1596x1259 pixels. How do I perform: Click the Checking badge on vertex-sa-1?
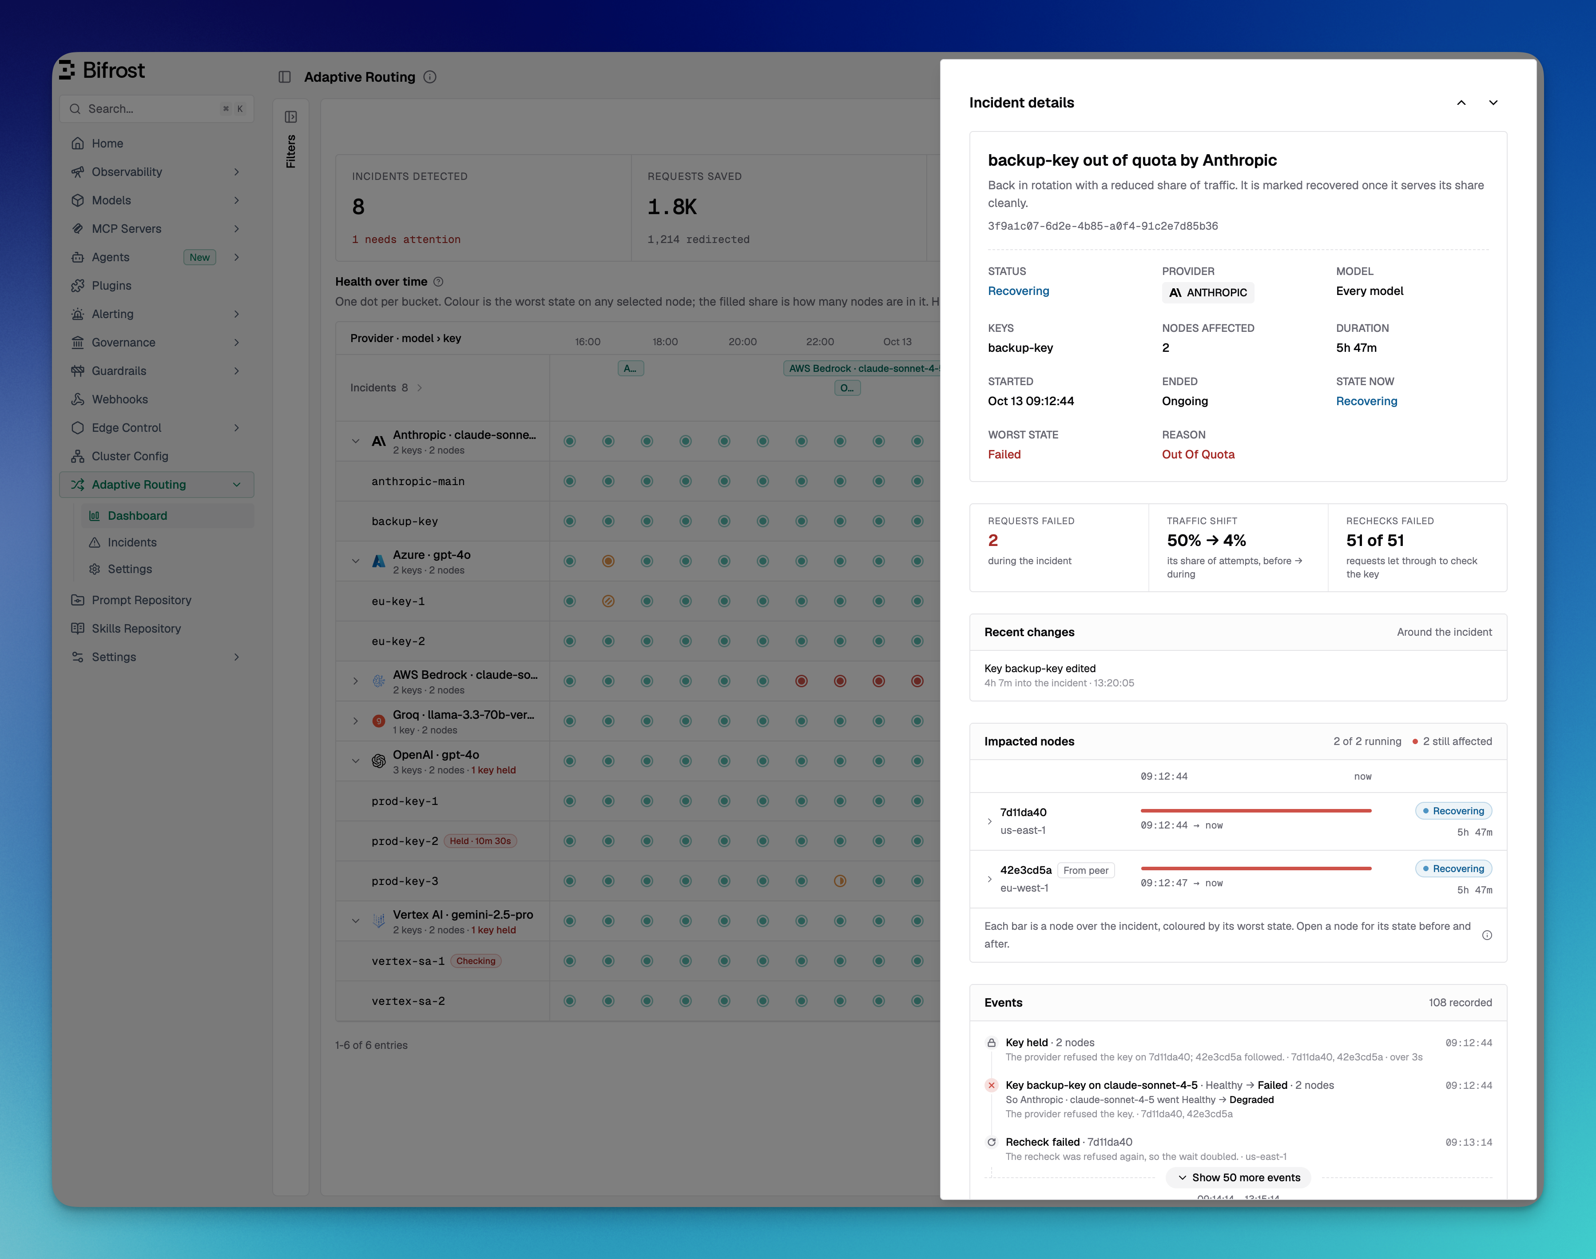coord(475,960)
